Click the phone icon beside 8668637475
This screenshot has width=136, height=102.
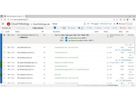pyautogui.click(x=19, y=38)
